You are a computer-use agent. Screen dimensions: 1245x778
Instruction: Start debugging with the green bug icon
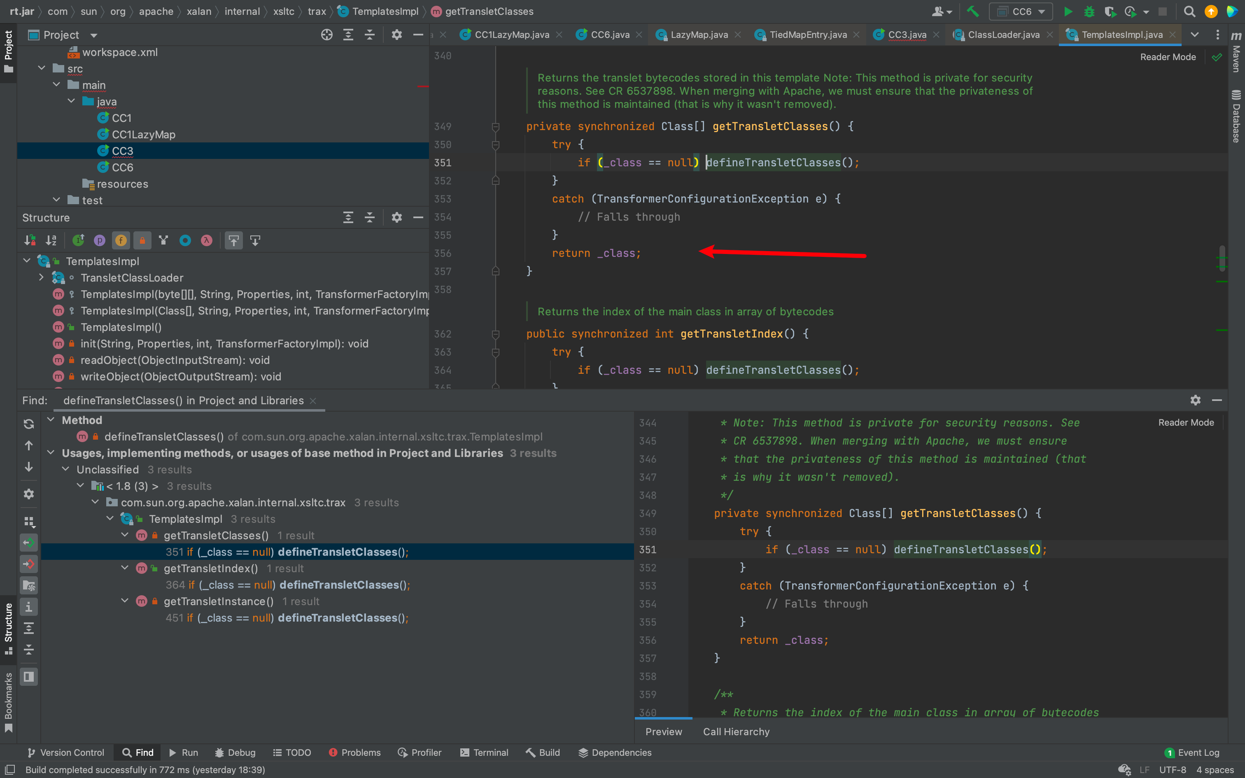(x=1089, y=12)
